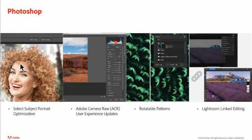Open the Camera Raw settings gear icon
The height and width of the screenshot is (140, 252).
122,36
